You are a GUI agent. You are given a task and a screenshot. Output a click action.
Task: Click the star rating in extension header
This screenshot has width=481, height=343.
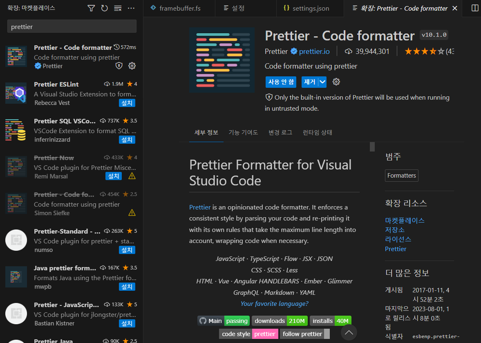(425, 51)
